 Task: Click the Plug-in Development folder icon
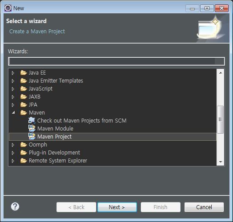tap(24, 153)
